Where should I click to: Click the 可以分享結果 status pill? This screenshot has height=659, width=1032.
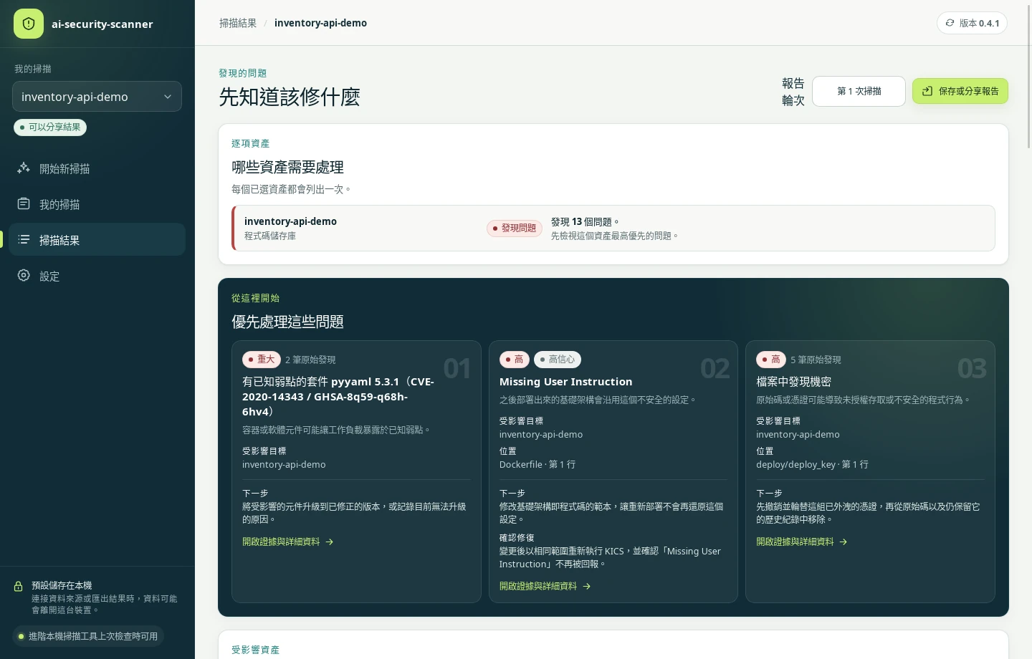[x=50, y=127]
